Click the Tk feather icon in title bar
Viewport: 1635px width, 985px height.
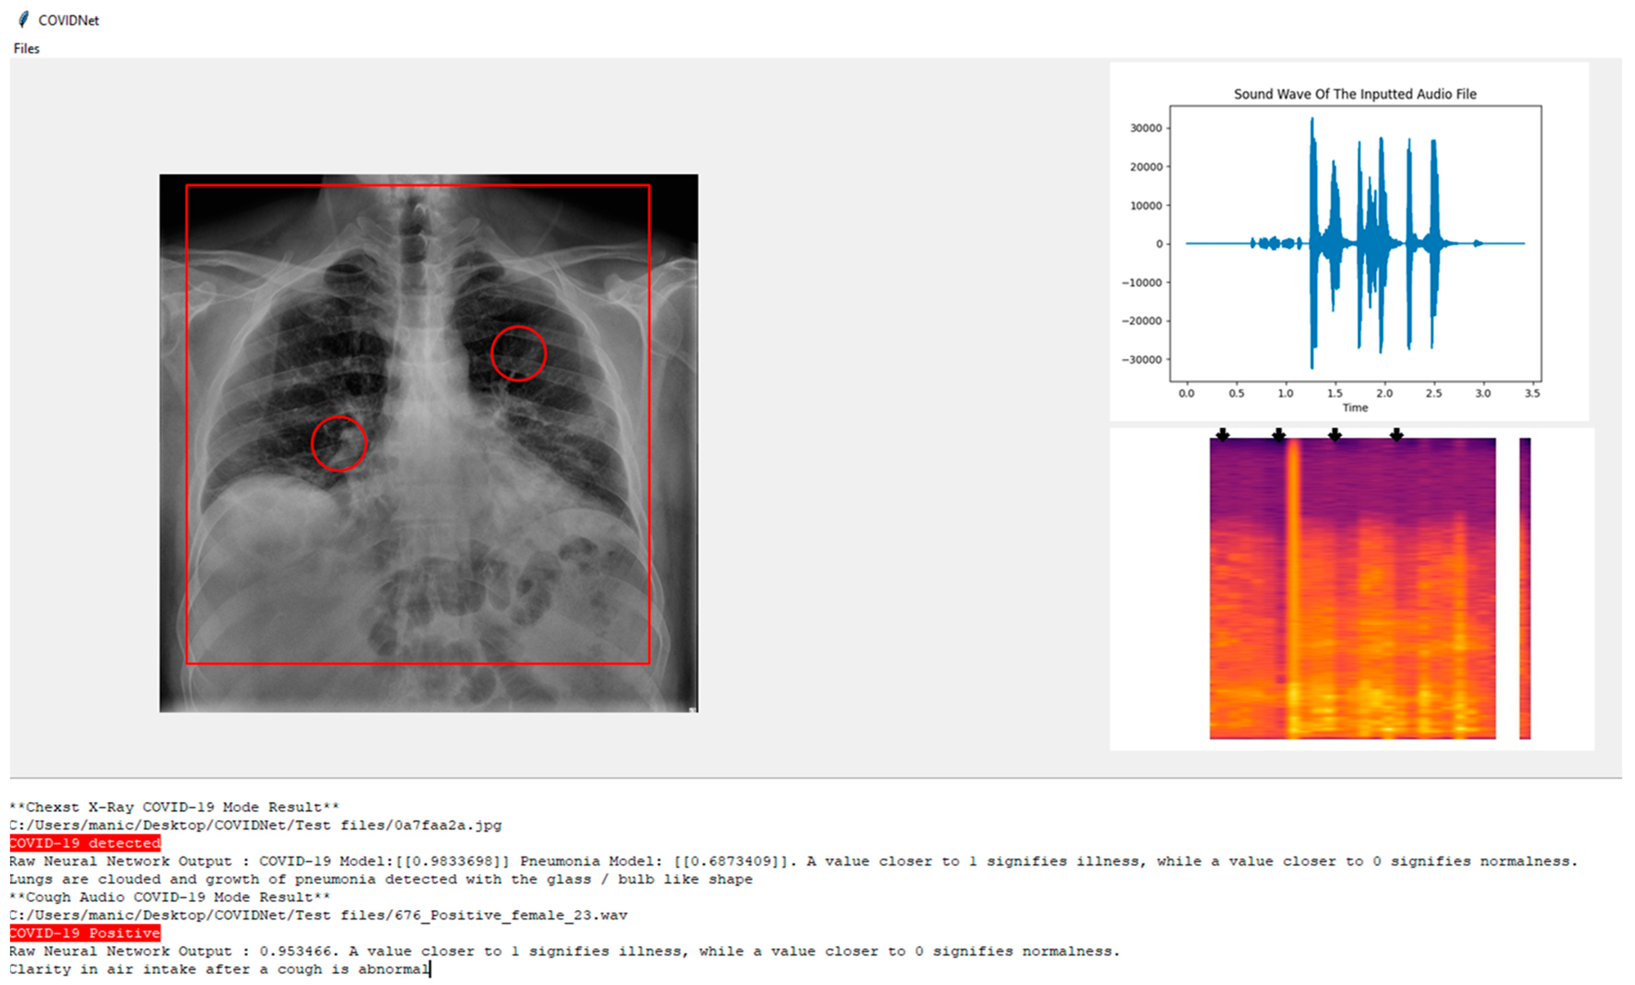click(x=23, y=20)
